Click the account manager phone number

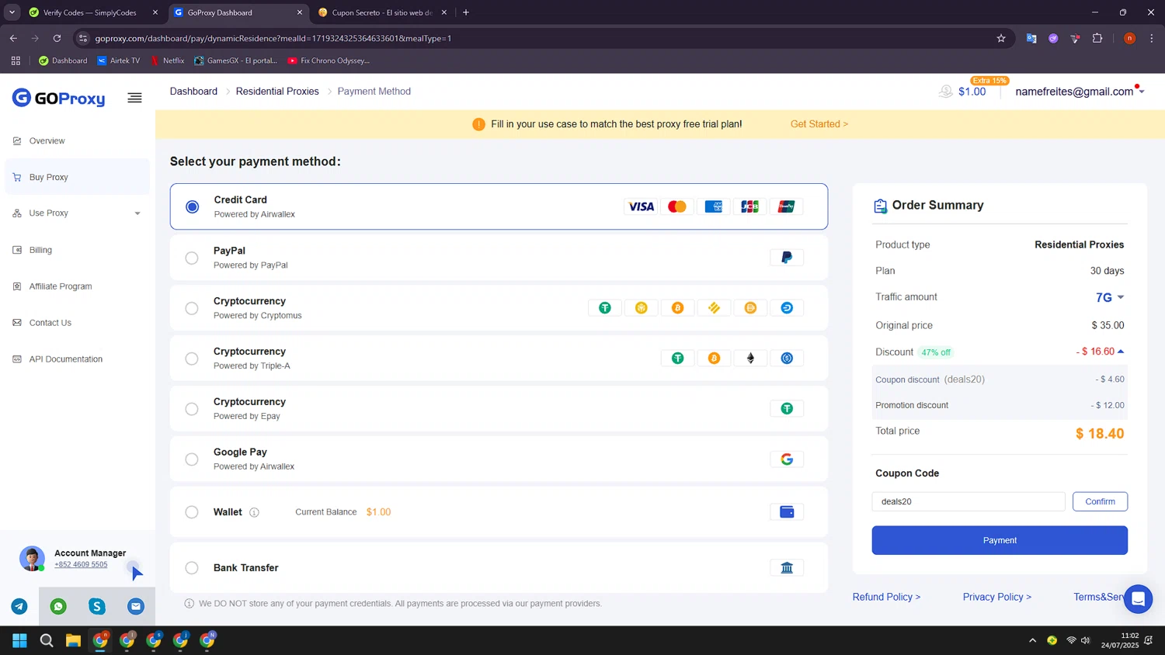pyautogui.click(x=81, y=564)
